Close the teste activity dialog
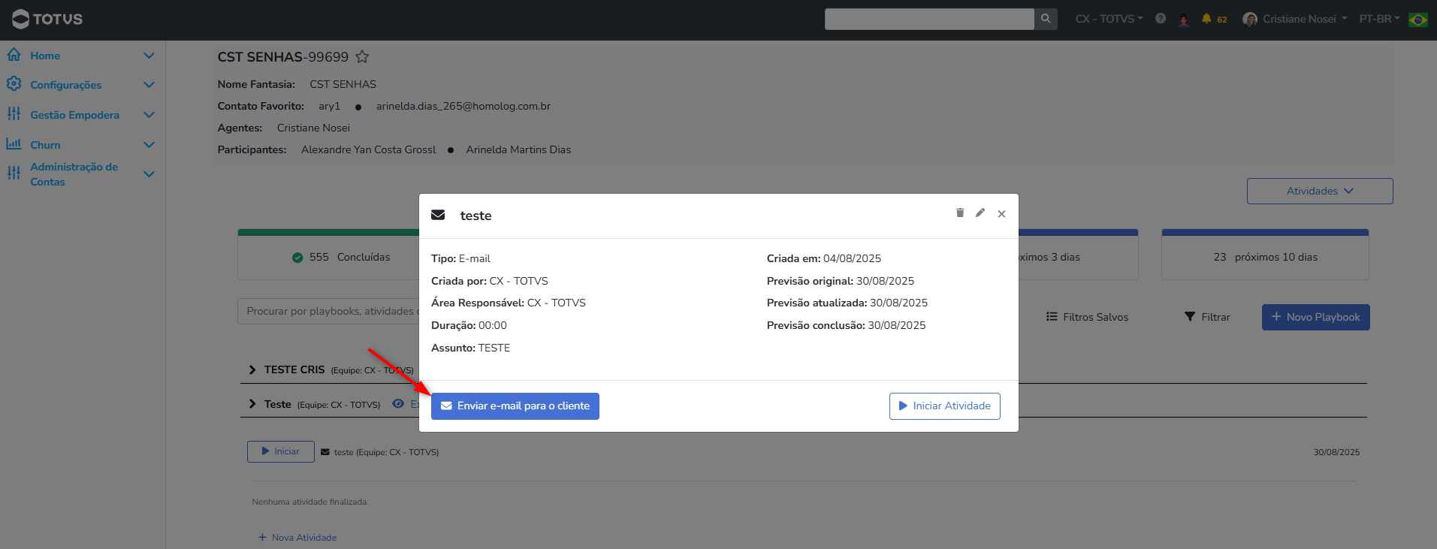The width and height of the screenshot is (1437, 549). point(1001,214)
